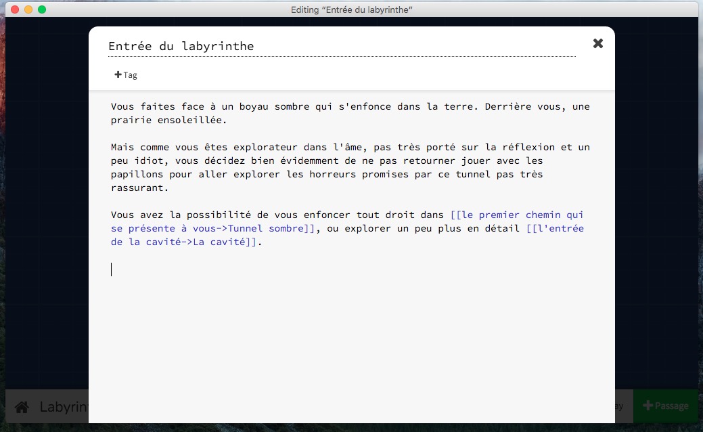This screenshot has height=432, width=703.
Task: Create a new passage with +Passage button
Action: tap(665, 406)
